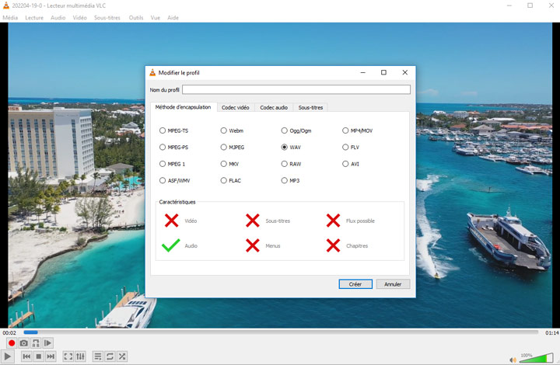Click the Nom du profil text field
The width and height of the screenshot is (560, 365).
296,89
